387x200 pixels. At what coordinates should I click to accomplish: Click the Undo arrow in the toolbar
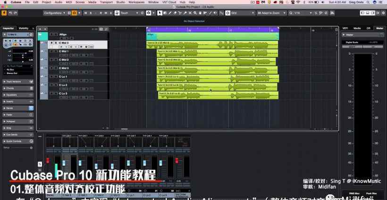(x=10, y=13)
